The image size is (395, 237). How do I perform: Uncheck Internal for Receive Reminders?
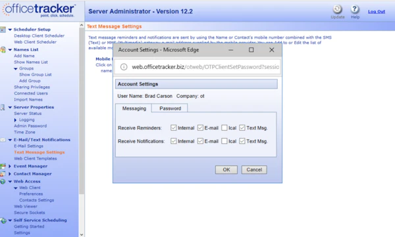173,127
